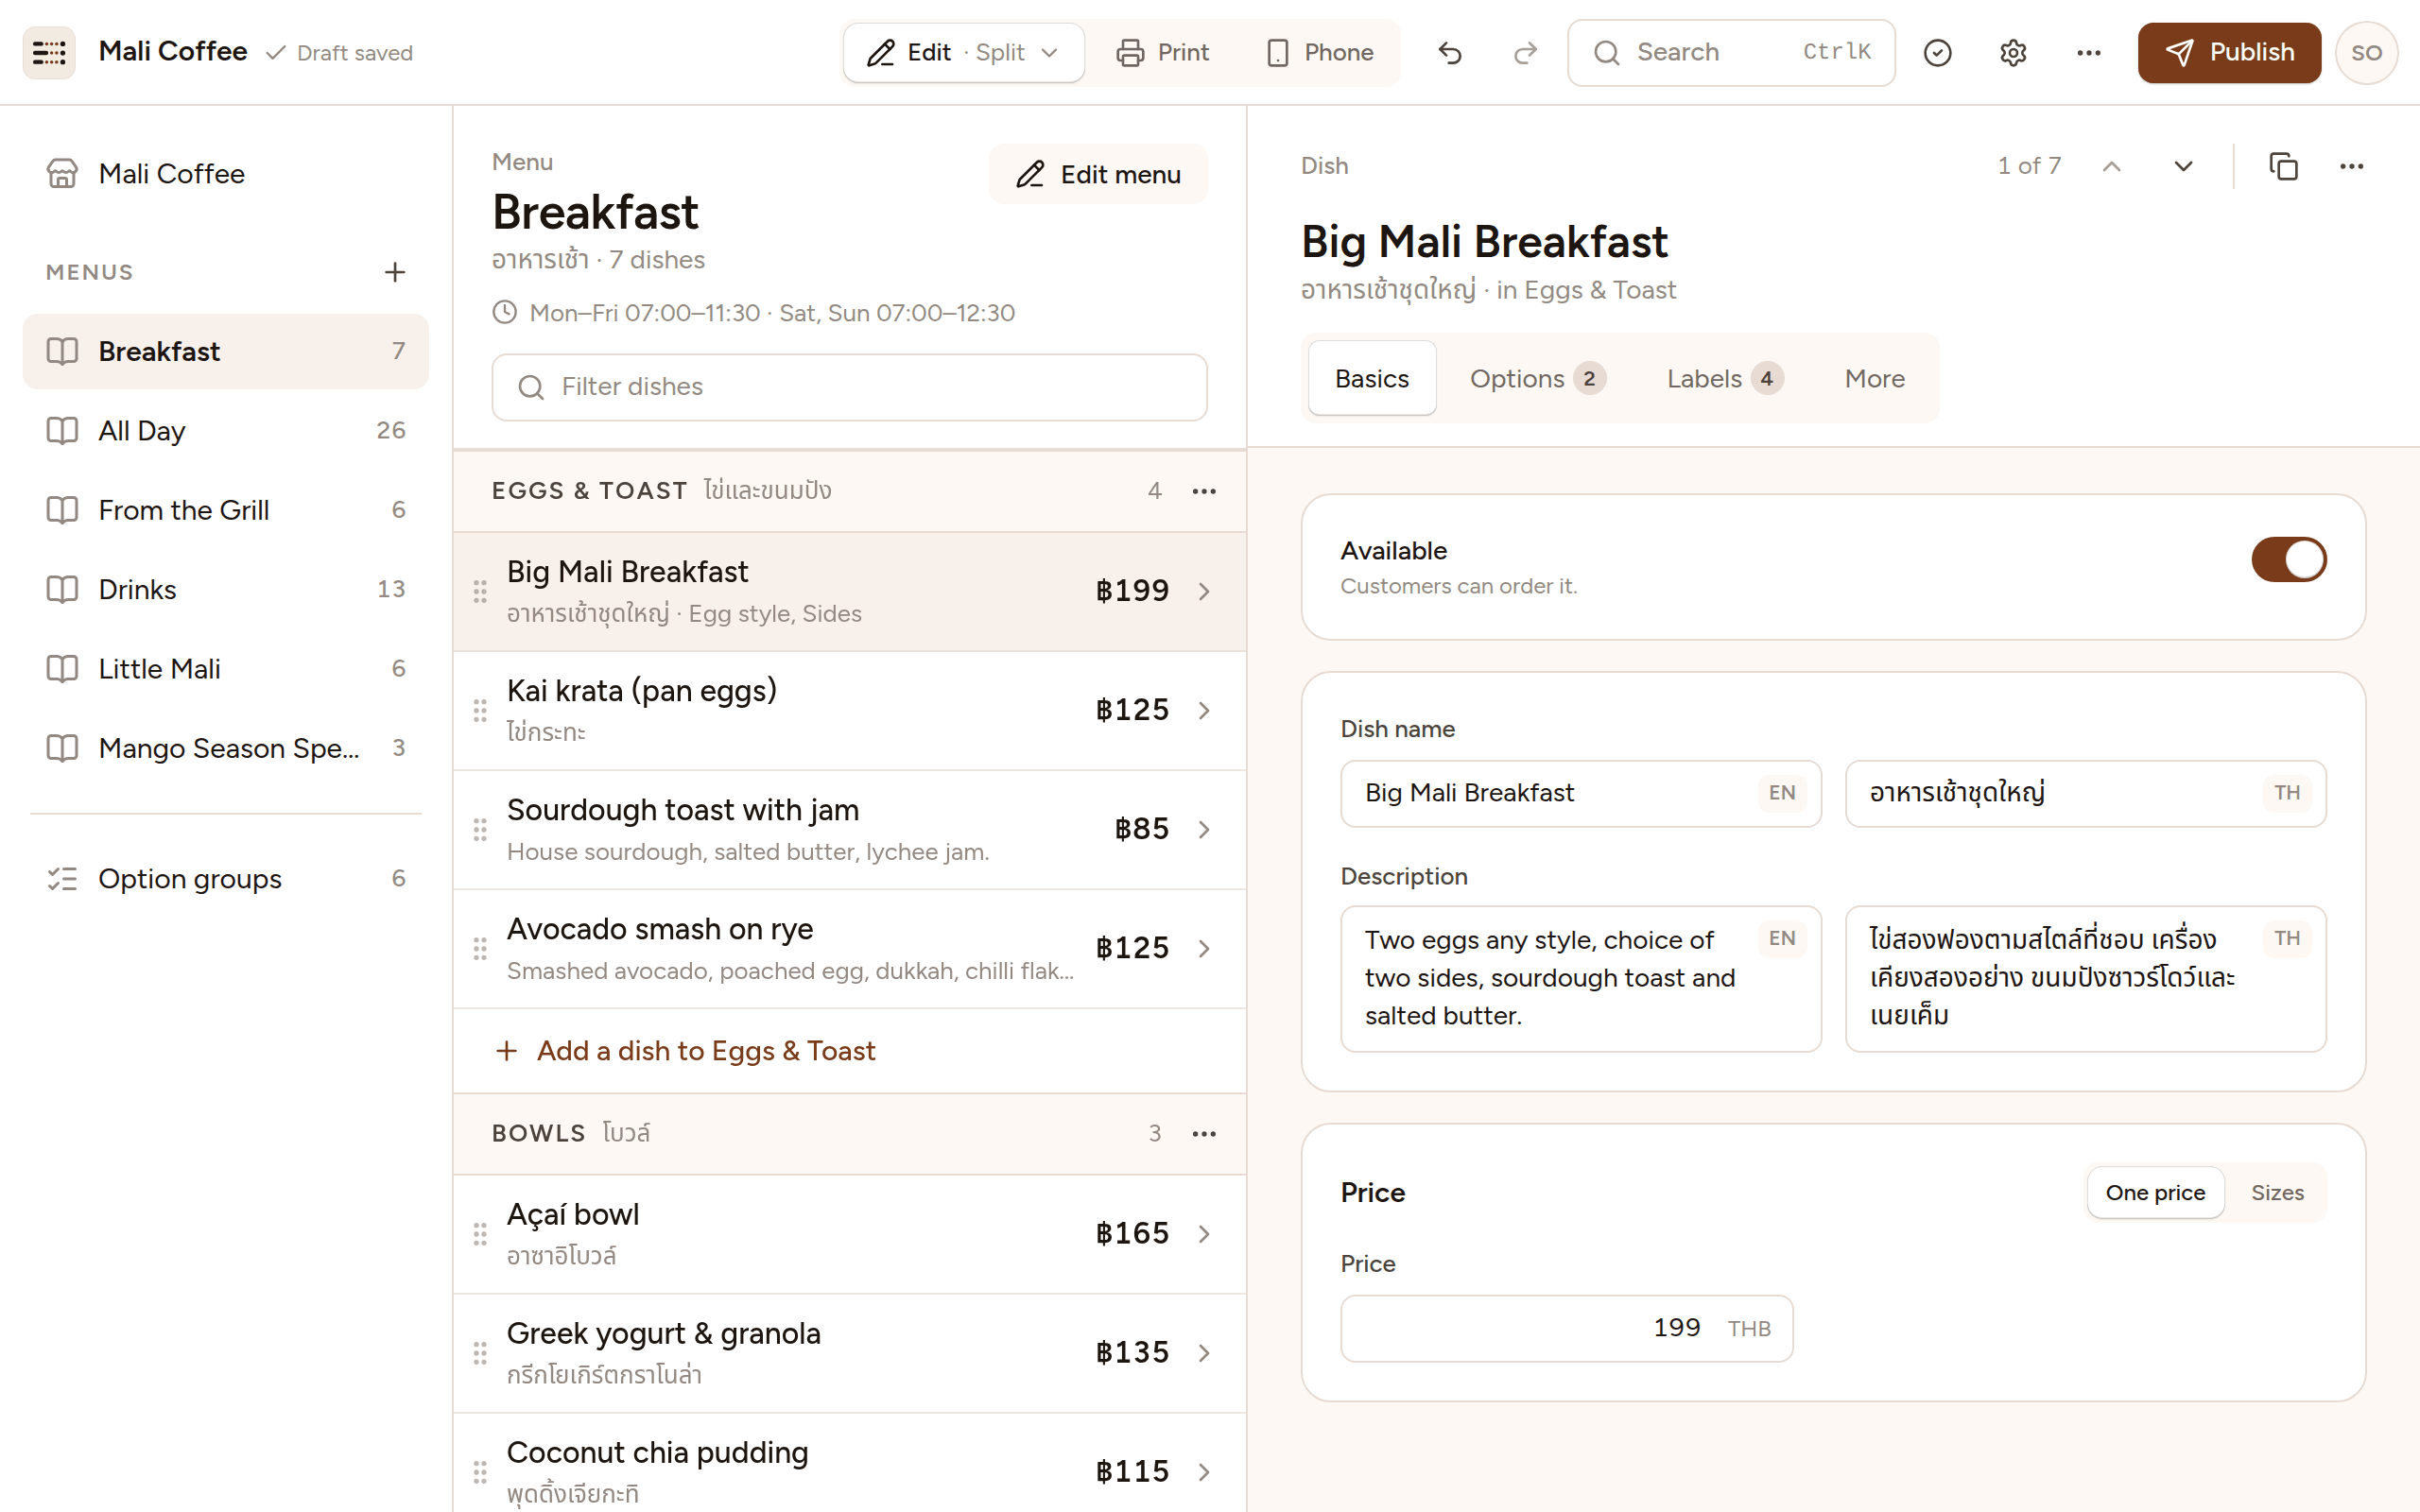Image resolution: width=2420 pixels, height=1512 pixels.
Task: Click the Edit menu button
Action: pos(1097,175)
